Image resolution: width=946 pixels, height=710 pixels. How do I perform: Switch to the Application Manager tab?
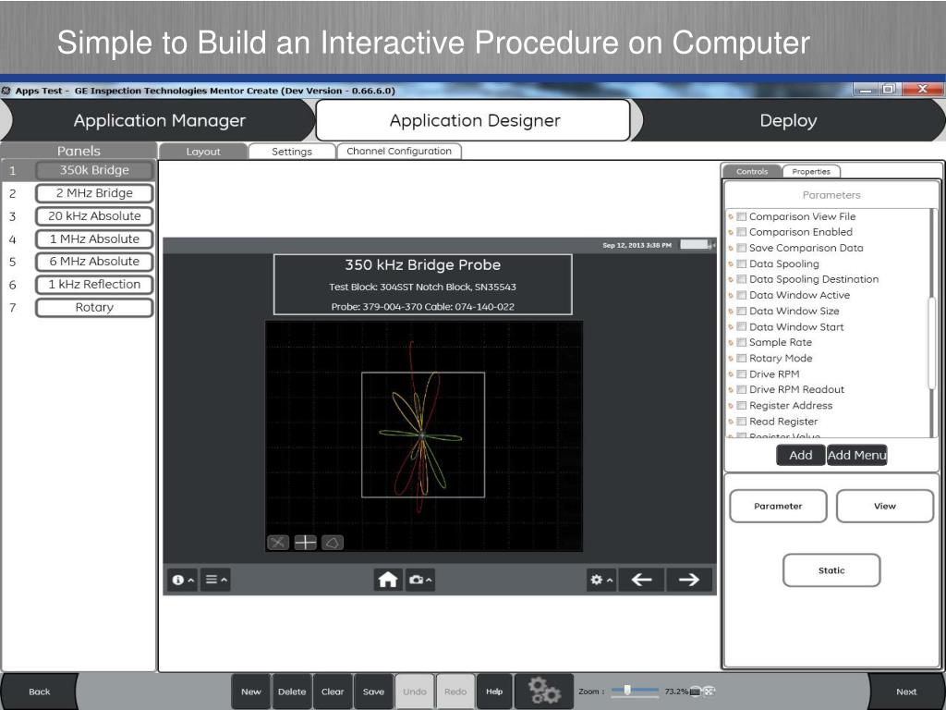(x=159, y=120)
